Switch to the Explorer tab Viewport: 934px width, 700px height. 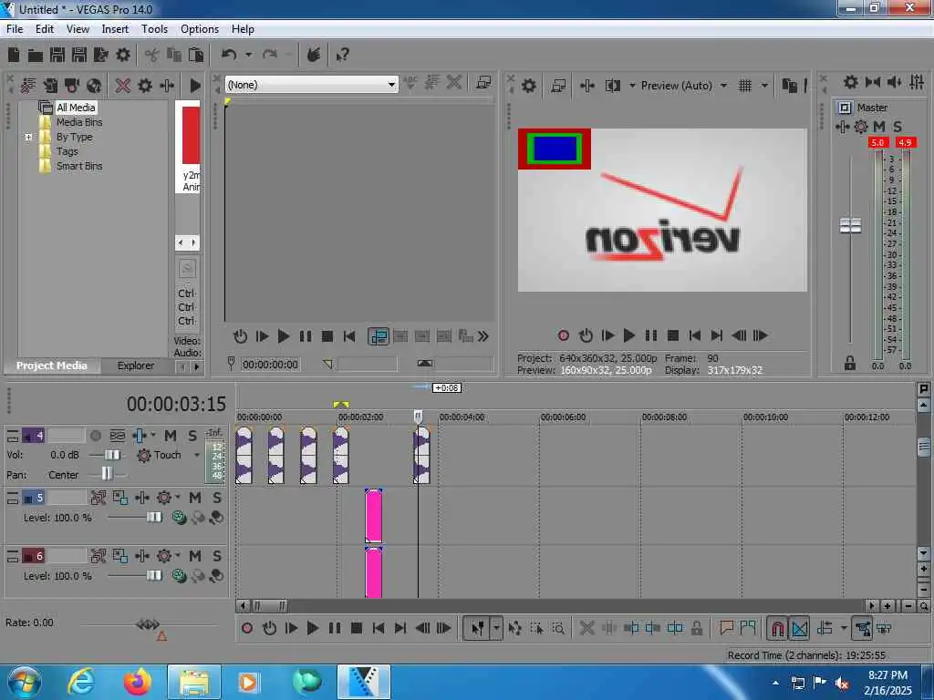(136, 365)
